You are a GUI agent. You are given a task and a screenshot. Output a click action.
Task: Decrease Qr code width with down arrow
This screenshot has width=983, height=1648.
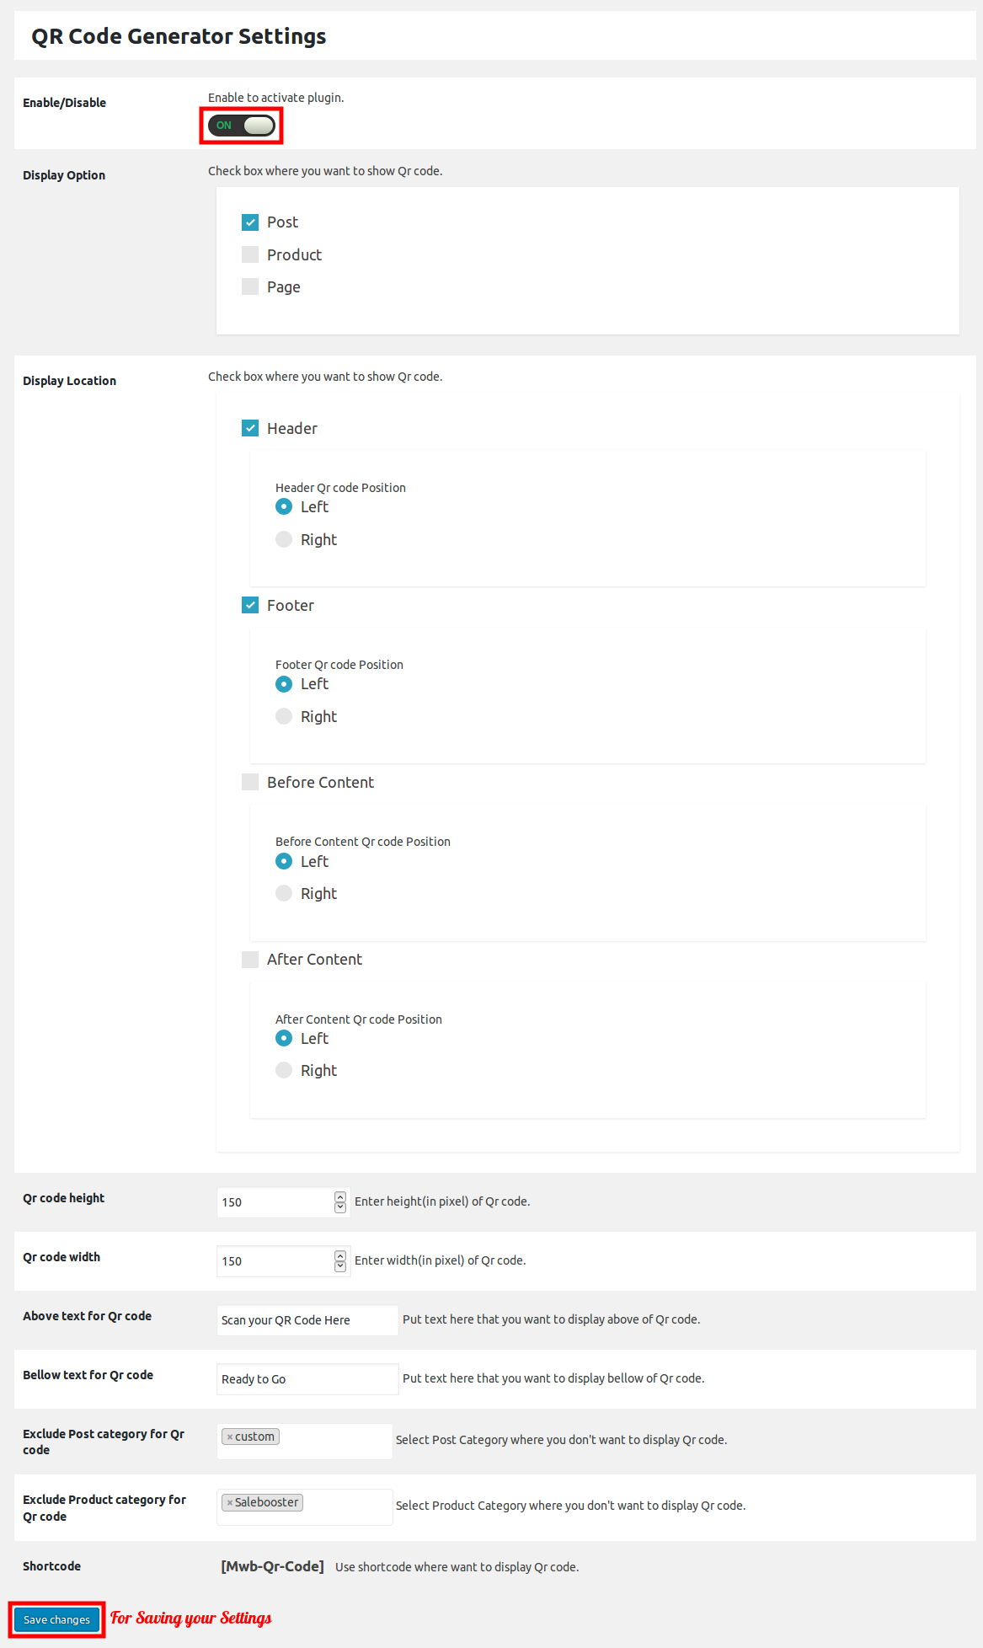340,1266
